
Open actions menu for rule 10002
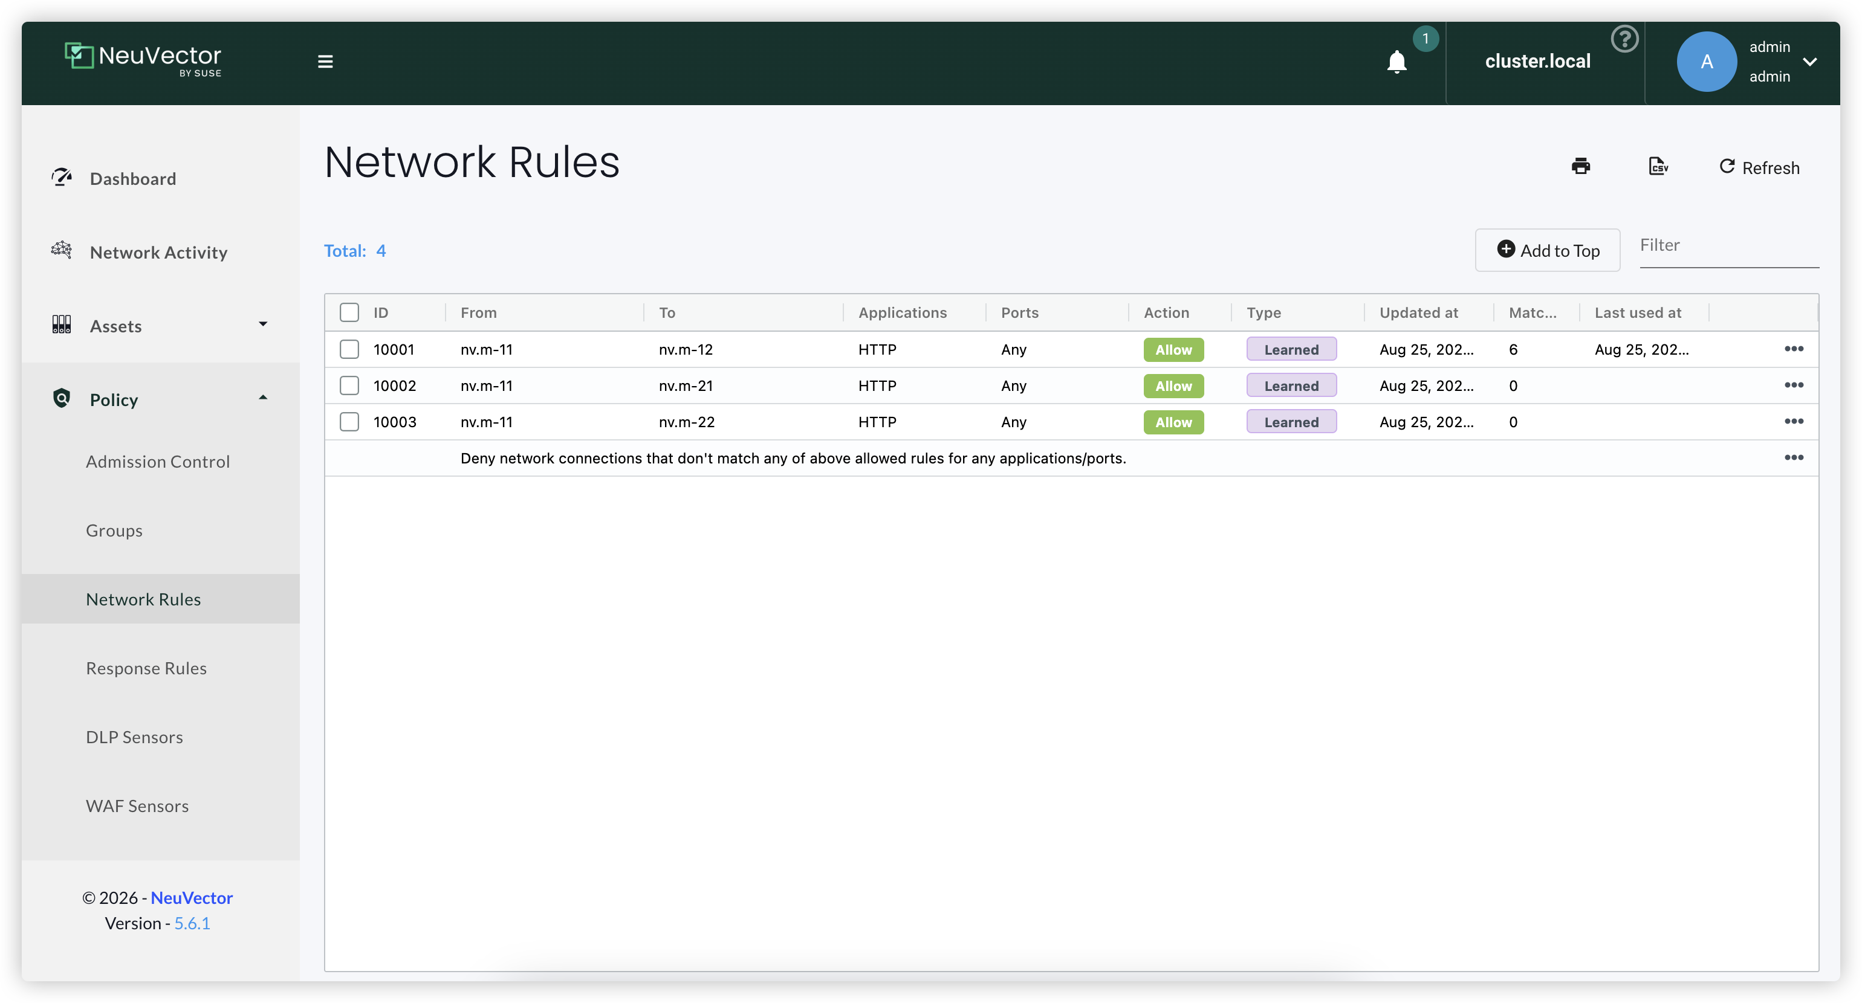click(x=1793, y=385)
